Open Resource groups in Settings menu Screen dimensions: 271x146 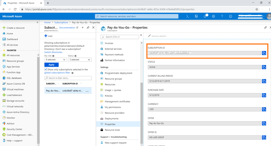pos(113,79)
